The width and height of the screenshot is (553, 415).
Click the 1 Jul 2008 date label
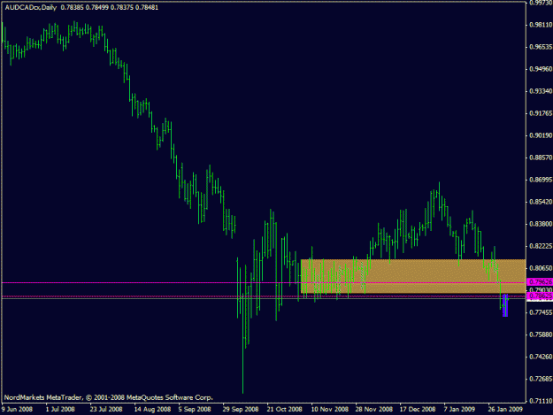point(60,410)
